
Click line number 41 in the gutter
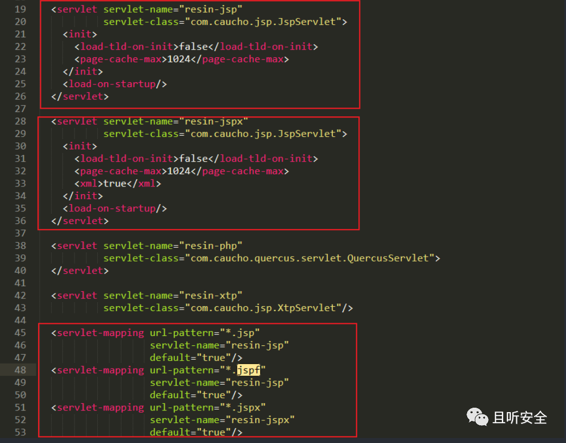coord(20,283)
